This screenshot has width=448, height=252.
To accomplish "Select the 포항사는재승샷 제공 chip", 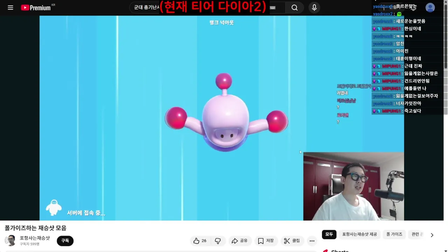I will tap(359, 234).
